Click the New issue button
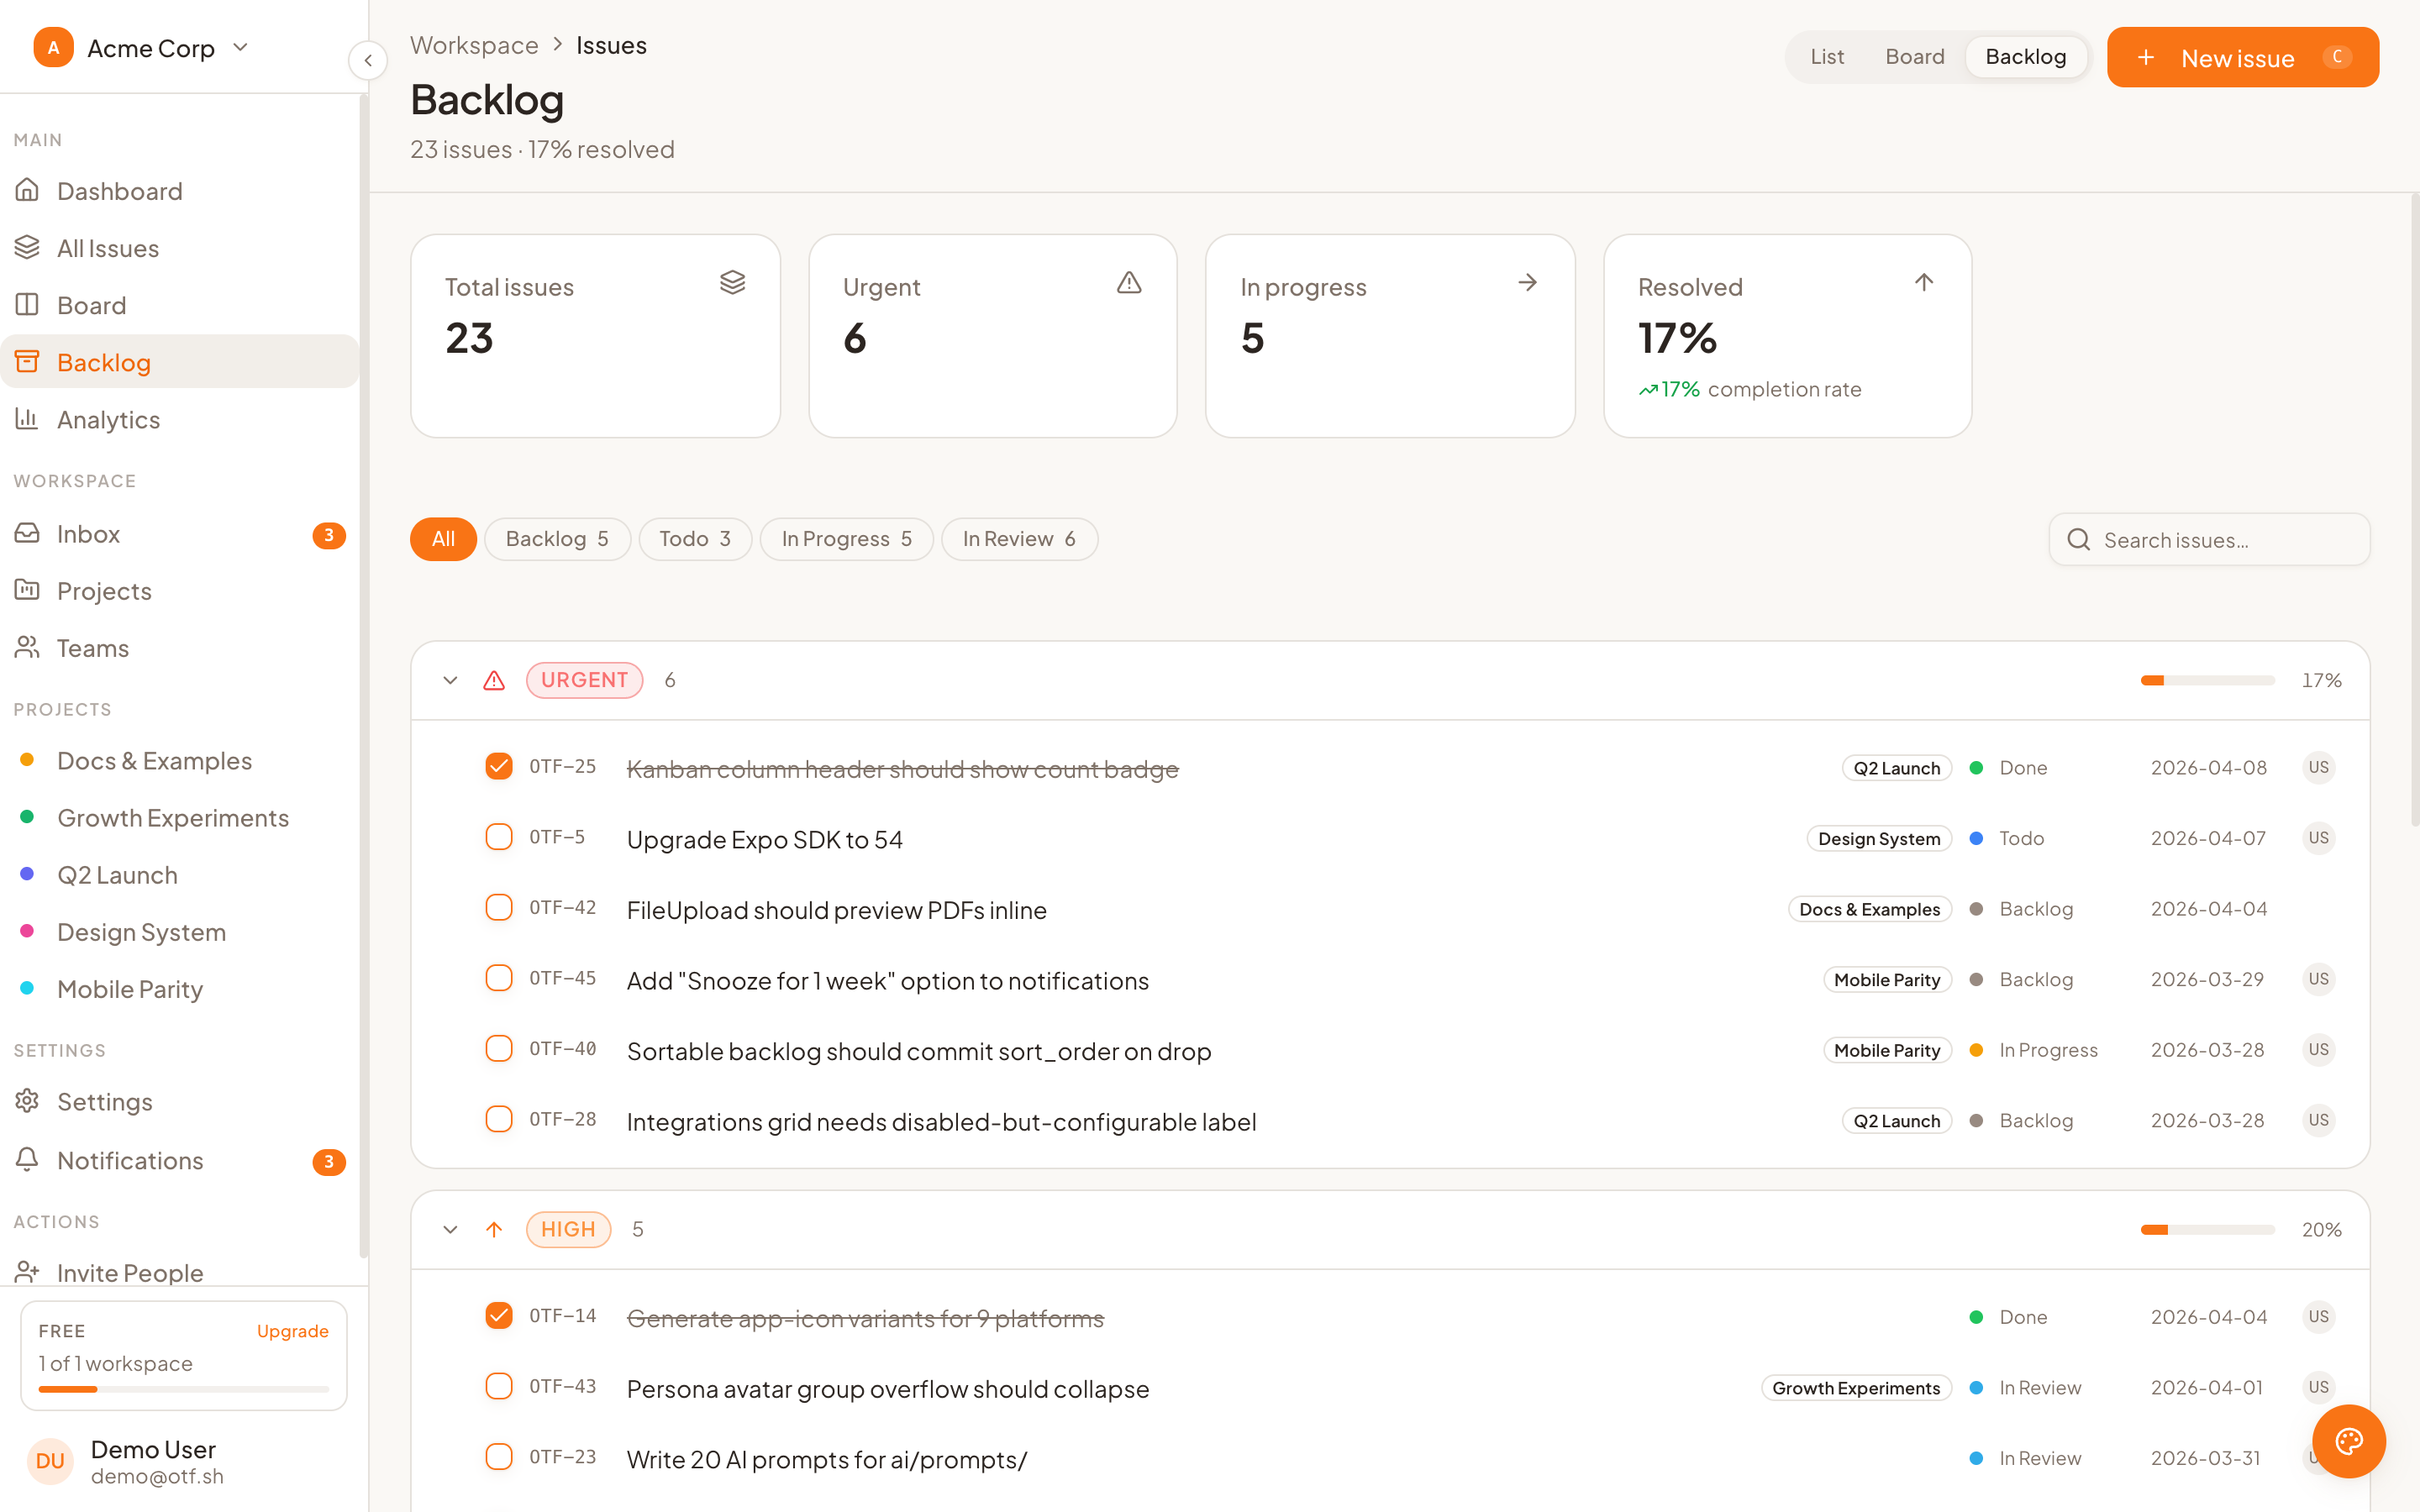 pos(2243,57)
